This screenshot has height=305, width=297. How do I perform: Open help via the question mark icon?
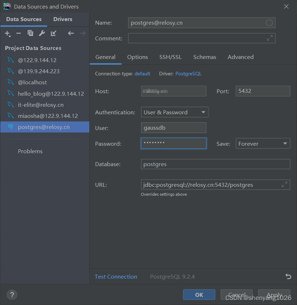12,295
